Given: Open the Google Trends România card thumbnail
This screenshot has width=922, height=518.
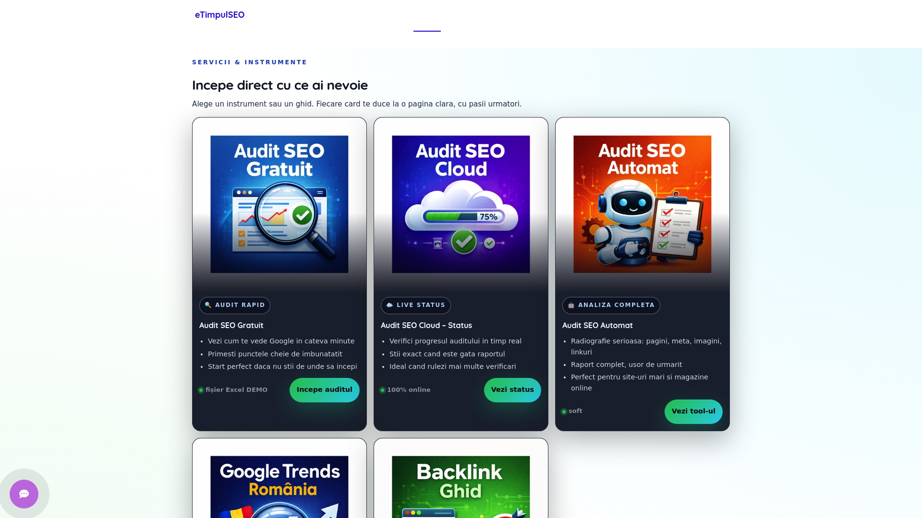Looking at the screenshot, I should (x=279, y=486).
